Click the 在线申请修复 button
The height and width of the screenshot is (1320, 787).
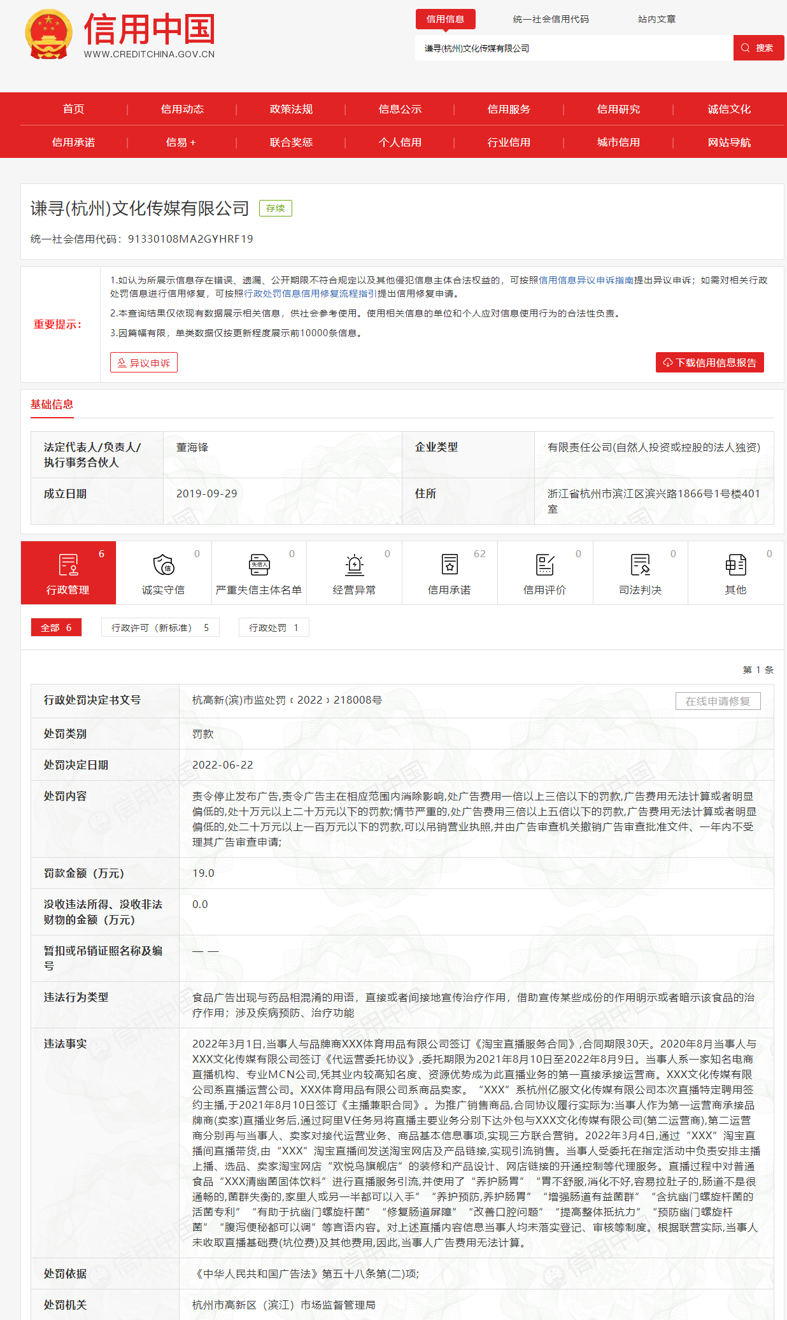coord(718,701)
